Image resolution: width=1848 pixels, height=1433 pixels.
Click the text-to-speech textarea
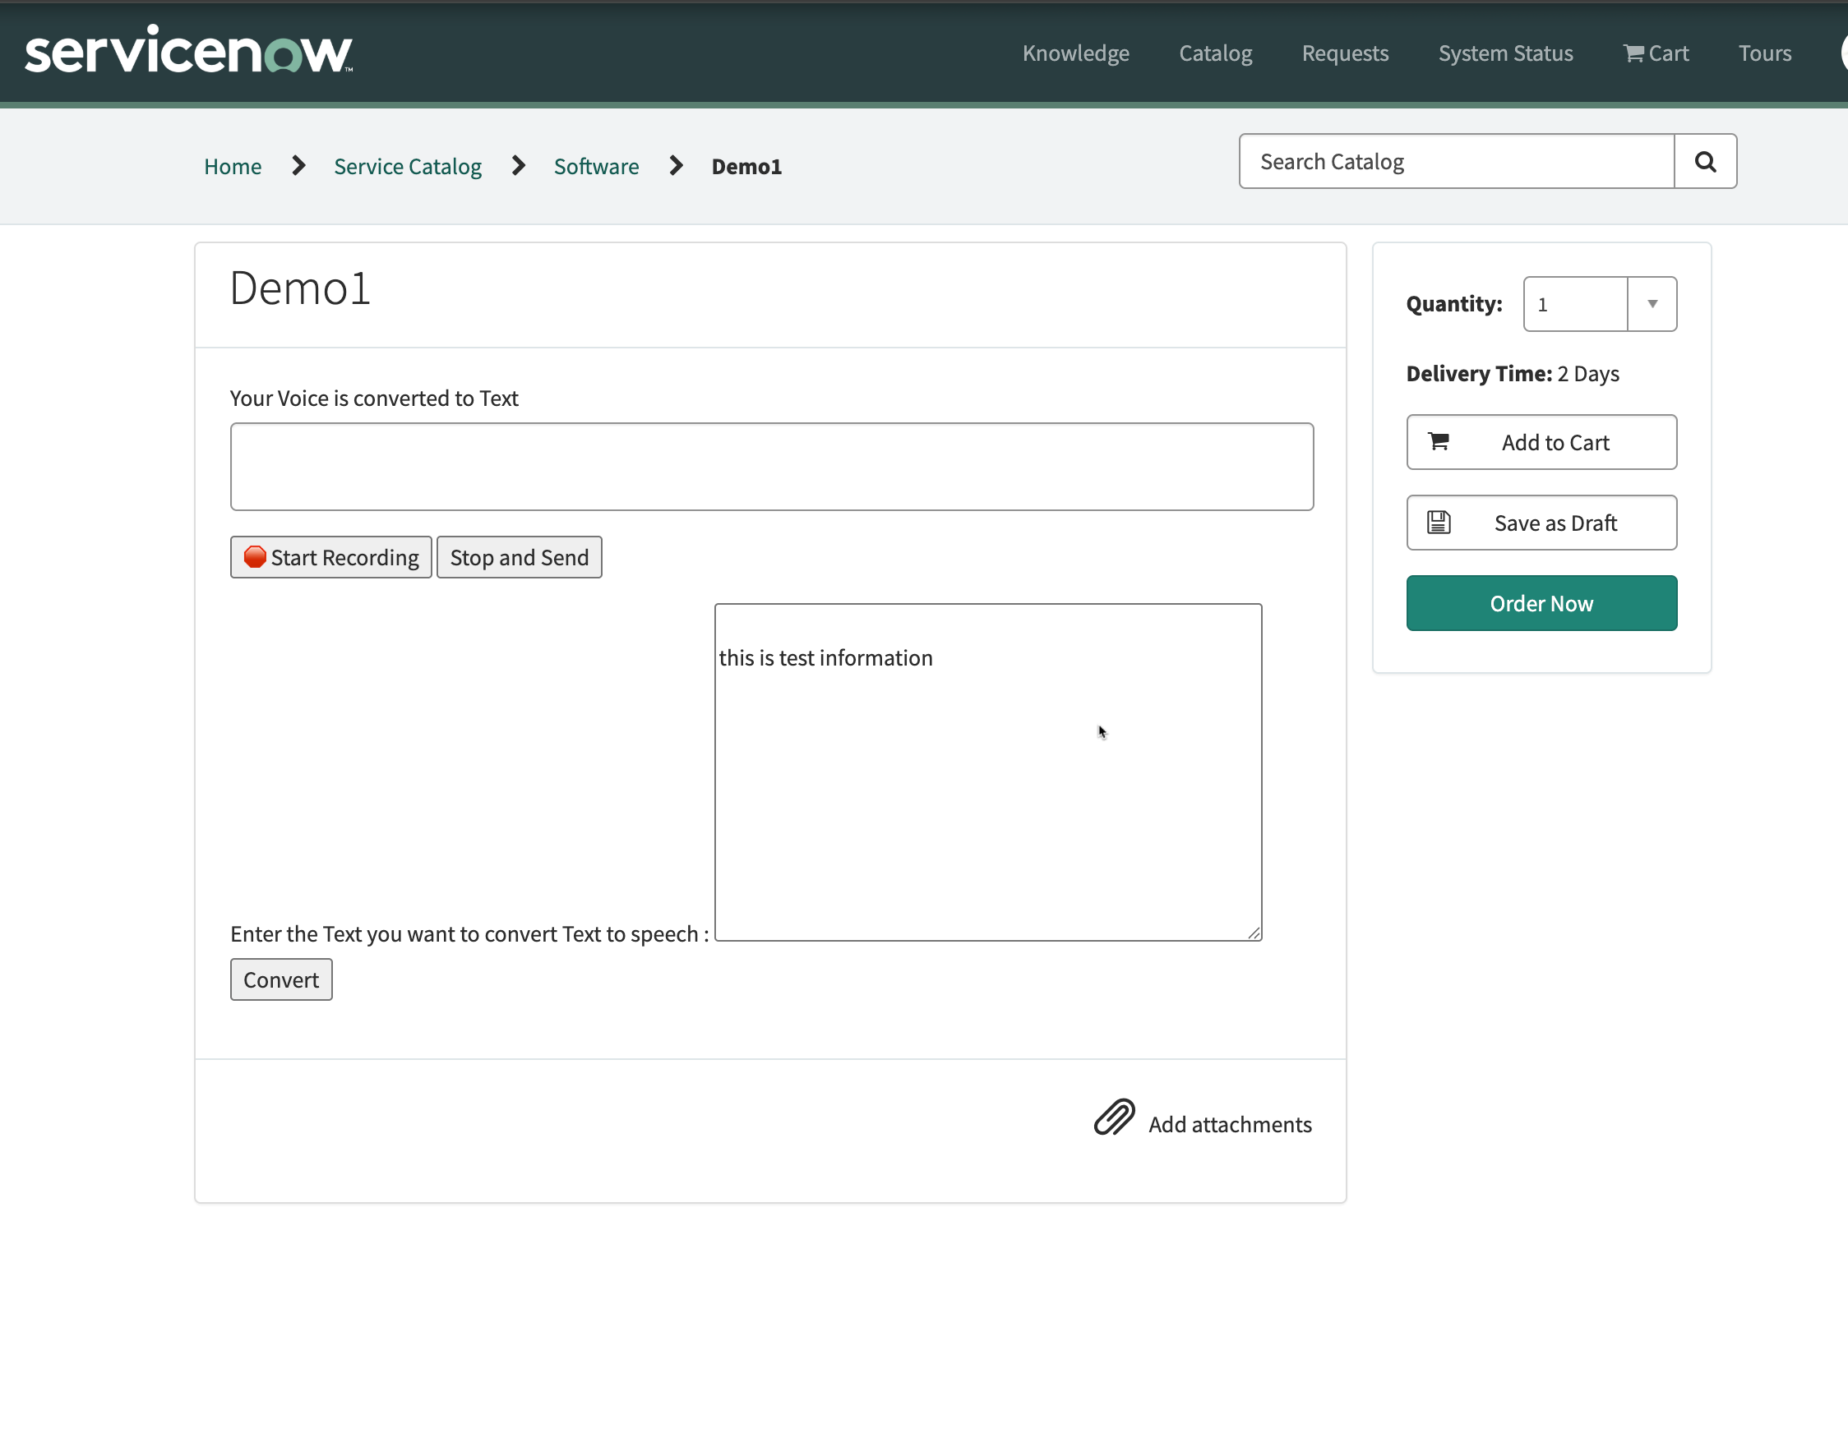click(x=988, y=772)
